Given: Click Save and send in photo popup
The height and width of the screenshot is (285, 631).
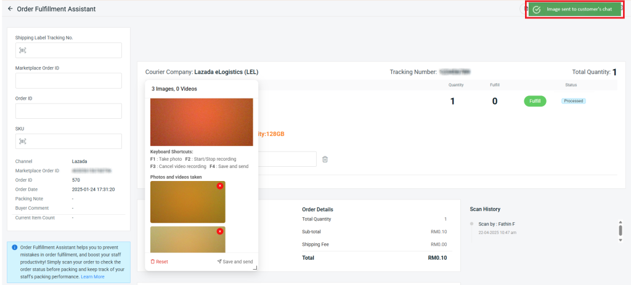Looking at the screenshot, I should pos(235,262).
